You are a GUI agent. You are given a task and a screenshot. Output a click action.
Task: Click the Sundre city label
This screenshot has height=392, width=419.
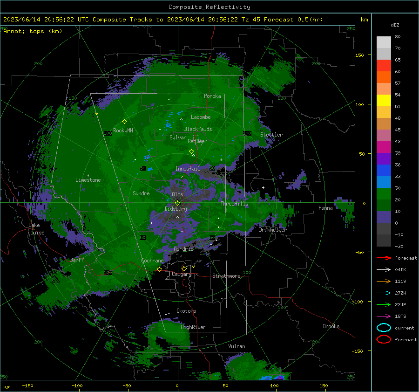pos(141,193)
